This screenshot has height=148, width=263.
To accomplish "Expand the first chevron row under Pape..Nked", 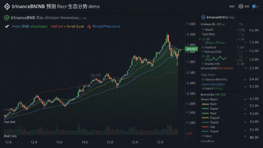I will [x=203, y=80].
